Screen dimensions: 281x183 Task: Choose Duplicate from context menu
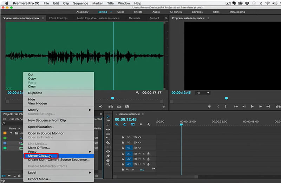click(x=59, y=93)
